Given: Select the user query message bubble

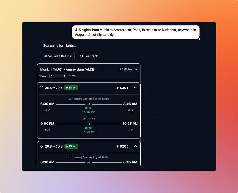Looking at the screenshot, I should click(x=136, y=32).
